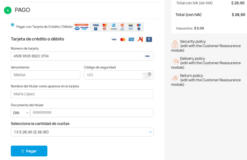
Task: Click the Cabal card icon
Action: 149,39
